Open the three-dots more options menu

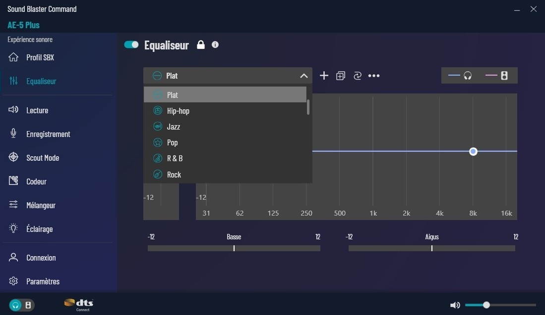click(x=374, y=76)
